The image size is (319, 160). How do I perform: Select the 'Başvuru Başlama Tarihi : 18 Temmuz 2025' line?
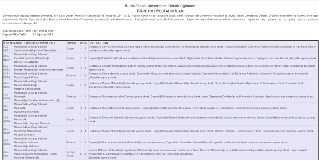click(28, 31)
